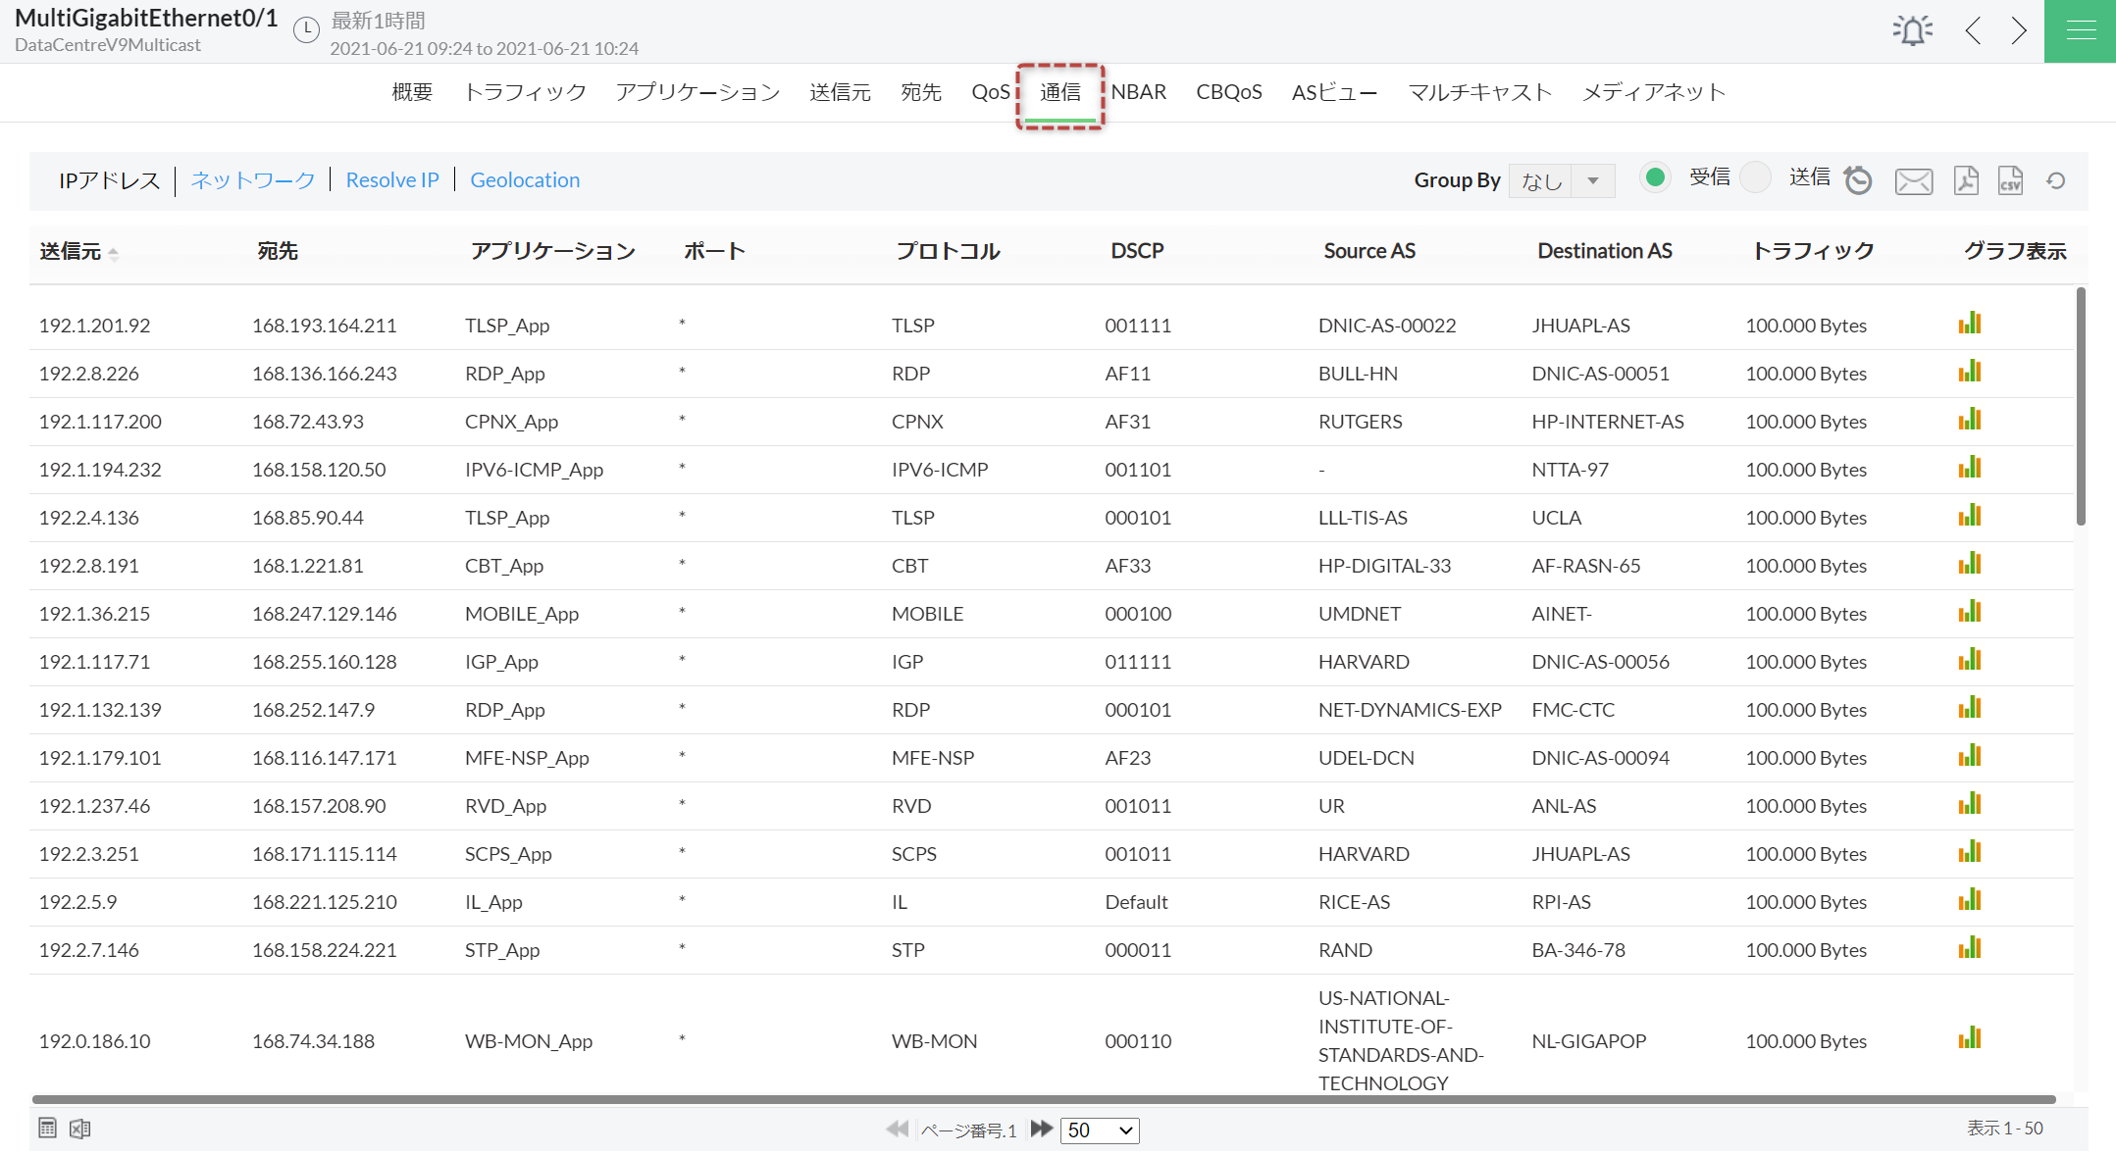Open the マルチキャスト tab
Image resolution: width=2116 pixels, height=1155 pixels.
[1479, 92]
